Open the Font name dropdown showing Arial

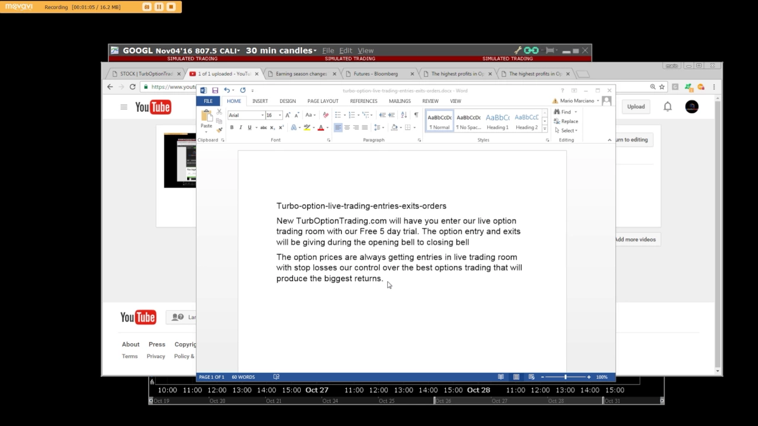click(x=262, y=115)
